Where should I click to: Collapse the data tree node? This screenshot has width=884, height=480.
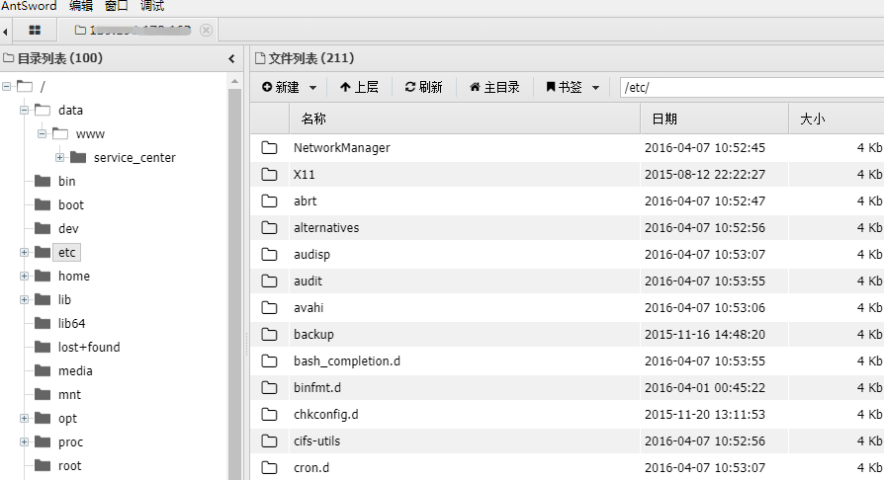tap(25, 111)
